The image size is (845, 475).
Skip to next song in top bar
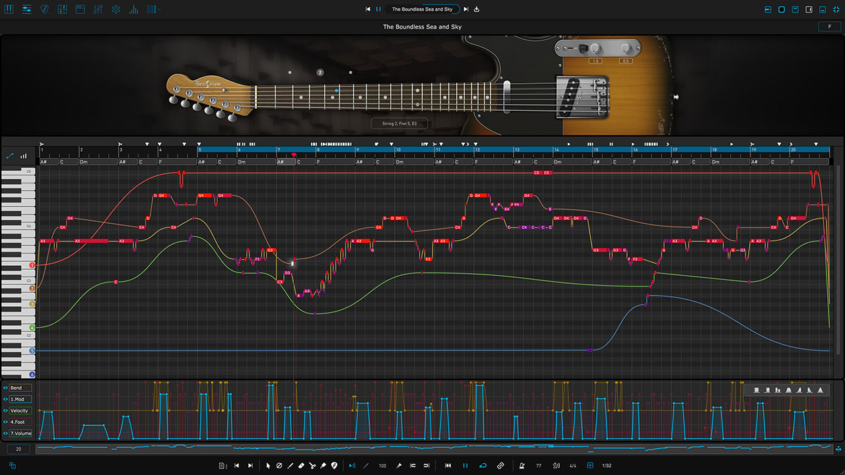click(x=466, y=9)
